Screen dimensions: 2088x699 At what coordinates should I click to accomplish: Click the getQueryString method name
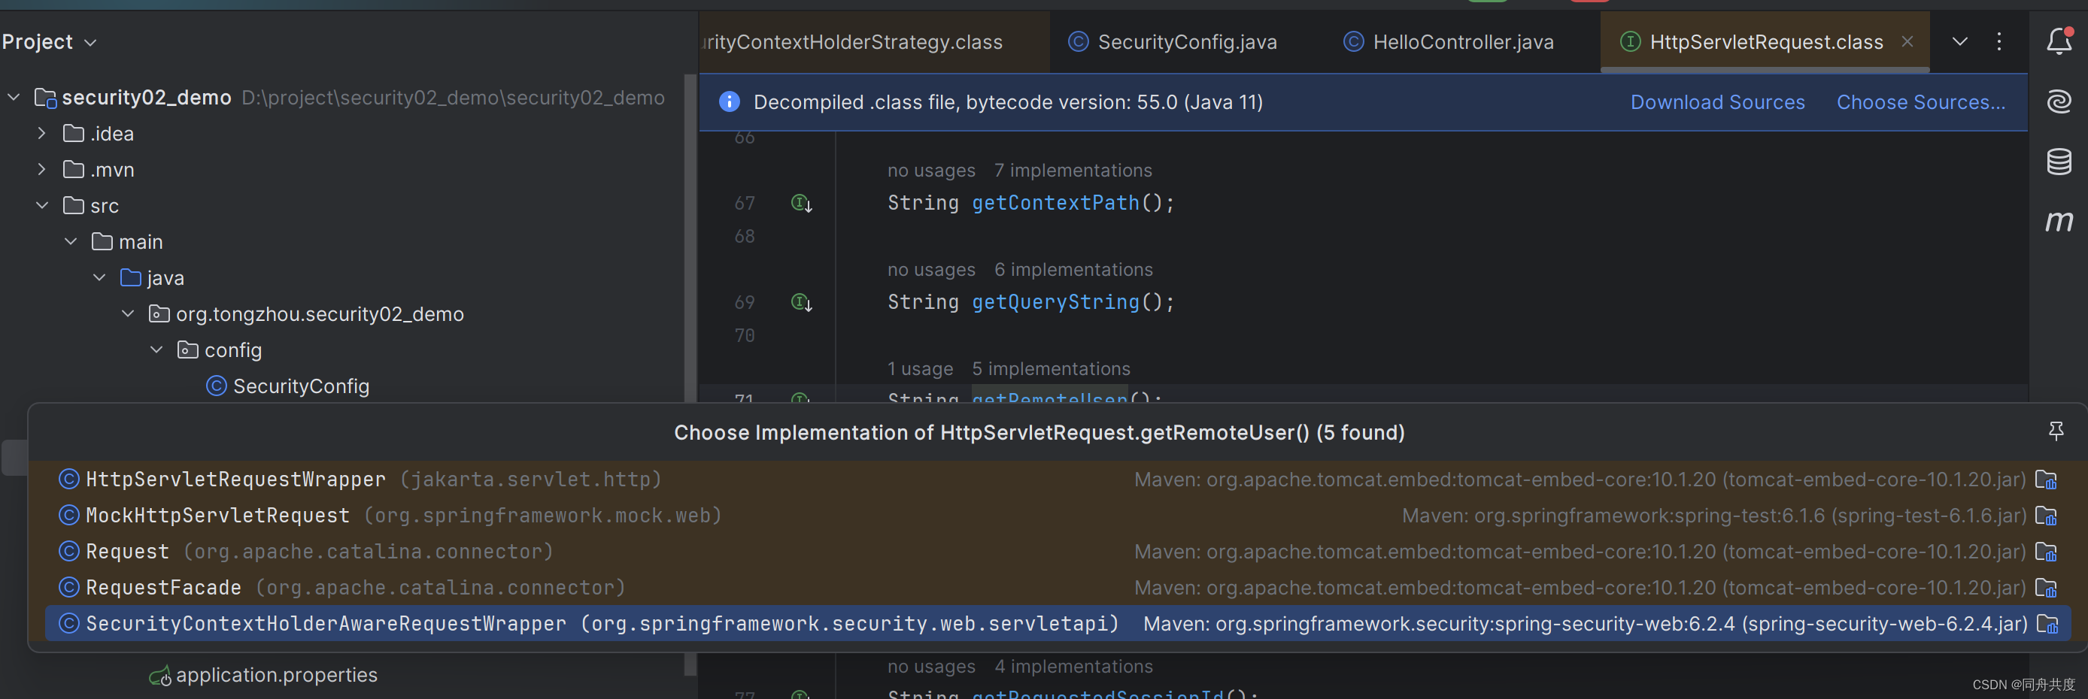click(1055, 303)
